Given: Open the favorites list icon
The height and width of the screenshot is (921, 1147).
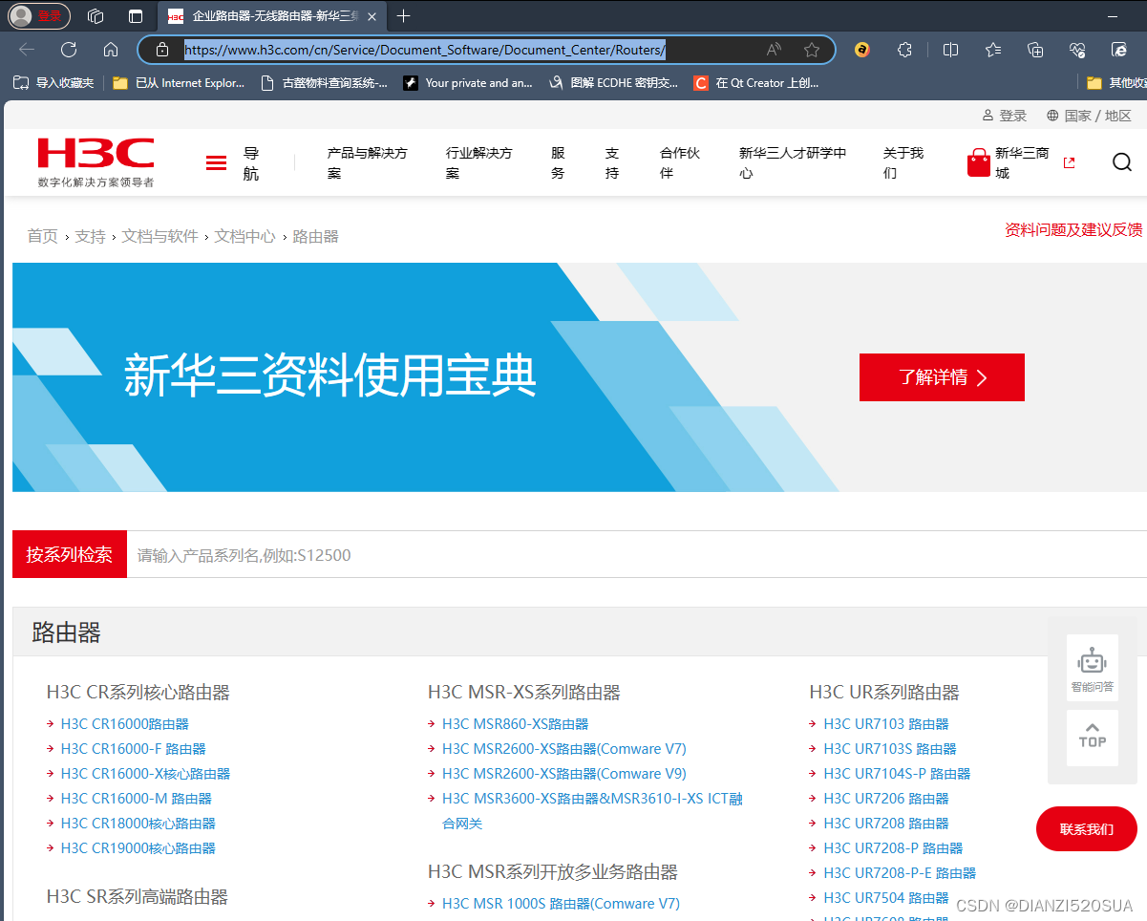Looking at the screenshot, I should [x=993, y=50].
